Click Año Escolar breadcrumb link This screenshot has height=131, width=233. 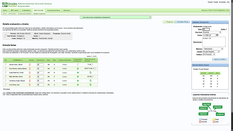(x=12, y=14)
